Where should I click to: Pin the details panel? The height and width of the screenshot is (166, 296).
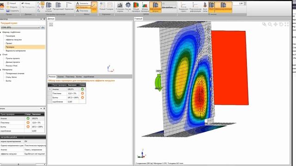44,109
